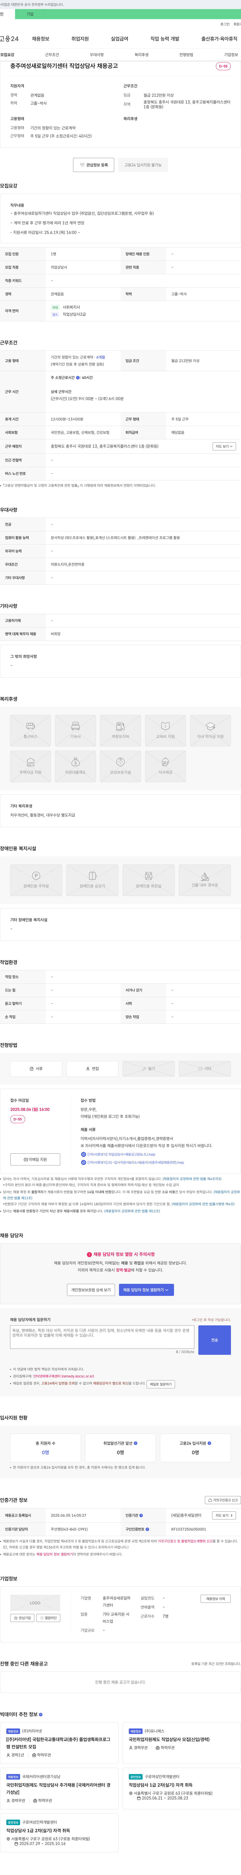Screen dimensions: 241x1875
Task: Click 고용24 입사지원 불가능 button
Action: point(143,165)
